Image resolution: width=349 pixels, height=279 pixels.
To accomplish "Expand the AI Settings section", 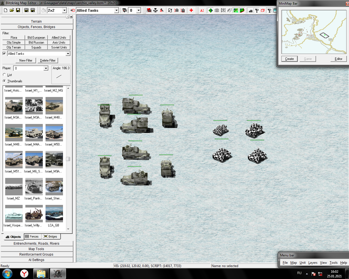I will [37, 260].
